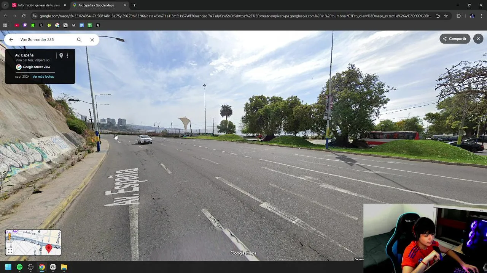Open the green Kick bookmark

33,25
